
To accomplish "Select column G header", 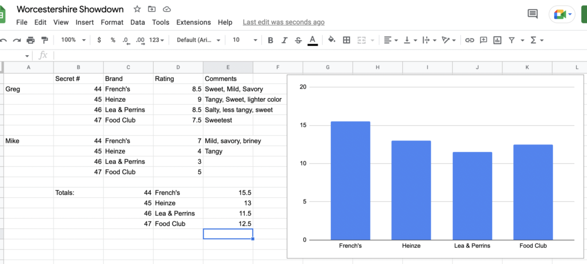I will [327, 67].
